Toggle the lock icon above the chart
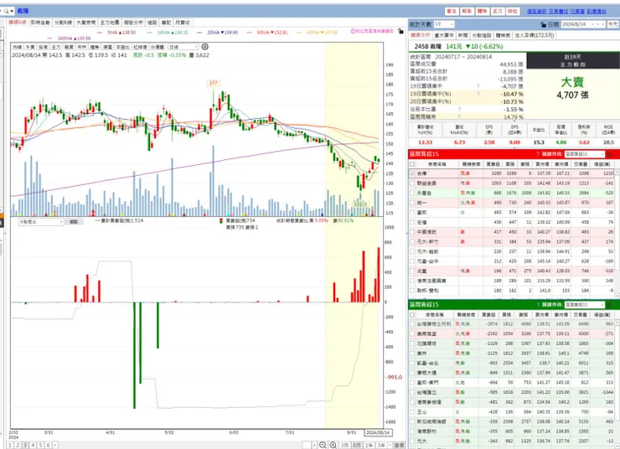This screenshot has width=620, height=449. coord(400,31)
